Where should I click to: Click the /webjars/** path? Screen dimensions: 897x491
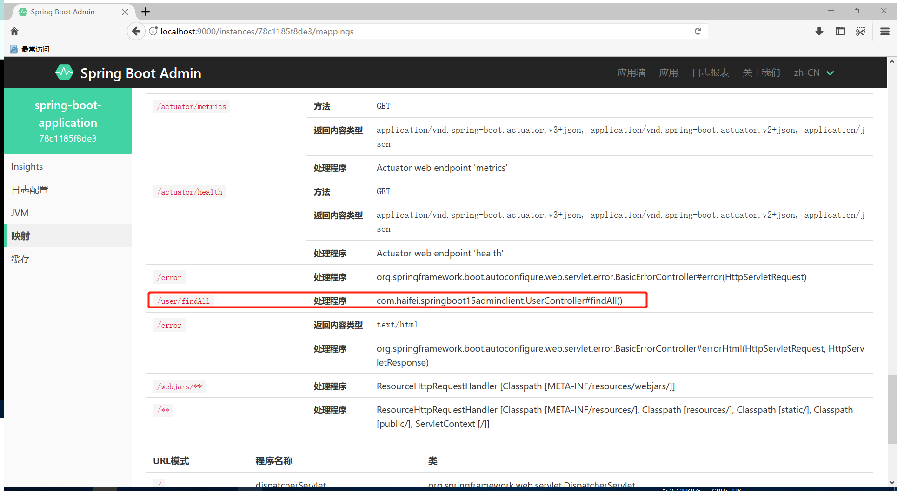point(179,386)
